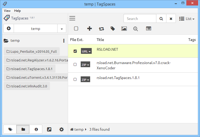Click the TagSpaces icon in the title bar
200x137 pixels.
[5, 4]
